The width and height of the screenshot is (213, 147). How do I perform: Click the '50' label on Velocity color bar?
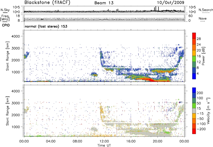coord(199,103)
